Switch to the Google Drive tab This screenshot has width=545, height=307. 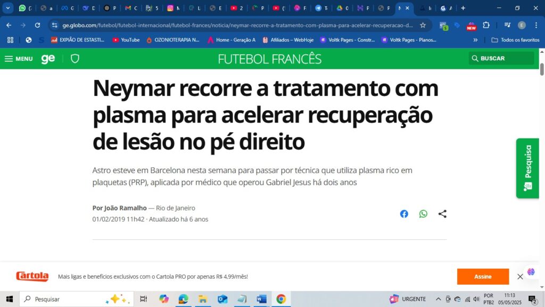pos(343,8)
